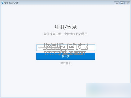Click the account input field
131x98 pixels.
pyautogui.click(x=66, y=47)
